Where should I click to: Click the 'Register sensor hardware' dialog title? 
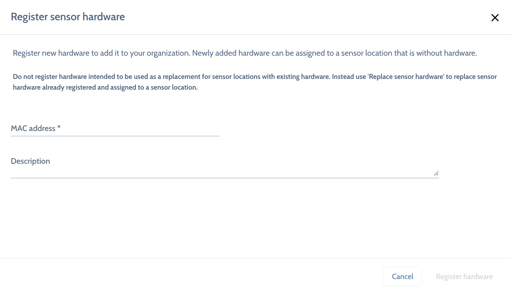[68, 17]
